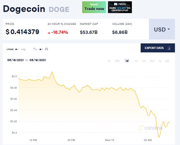Viewport: 180px width, 145px height.
Task: Select the Log scale label
Action: (x=23, y=49)
